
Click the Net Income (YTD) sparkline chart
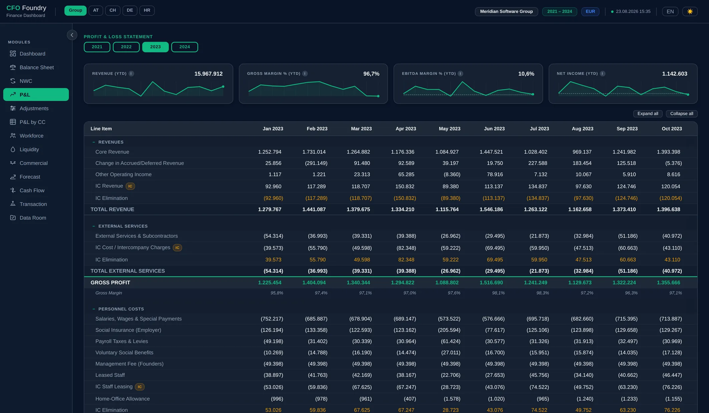tap(623, 89)
